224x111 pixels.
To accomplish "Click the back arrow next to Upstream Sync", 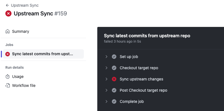I will [7, 5].
